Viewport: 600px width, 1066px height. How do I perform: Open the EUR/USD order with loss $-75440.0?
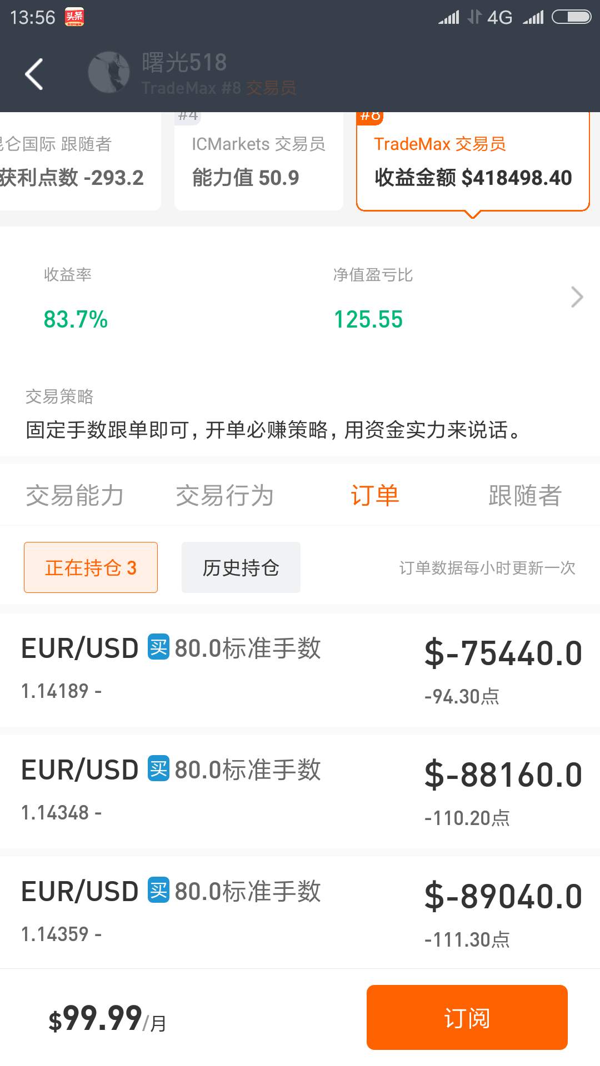pos(300,669)
